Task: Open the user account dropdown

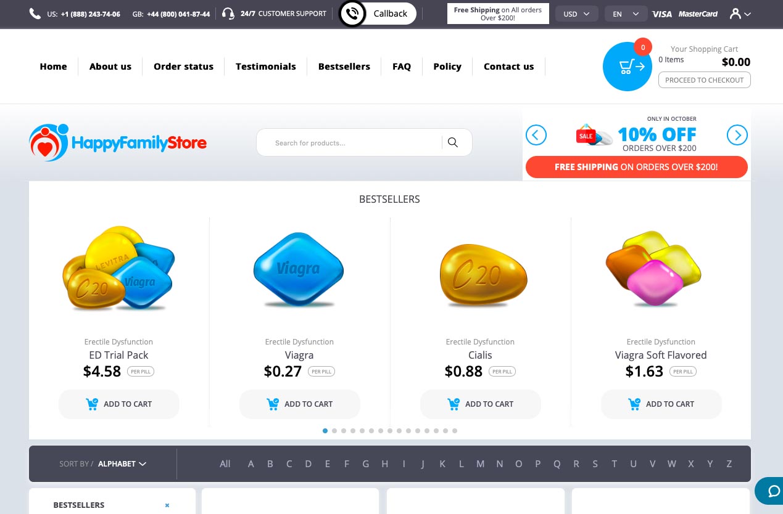Action: click(740, 14)
